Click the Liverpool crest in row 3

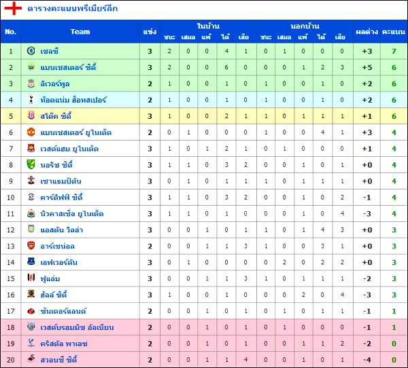31,84
